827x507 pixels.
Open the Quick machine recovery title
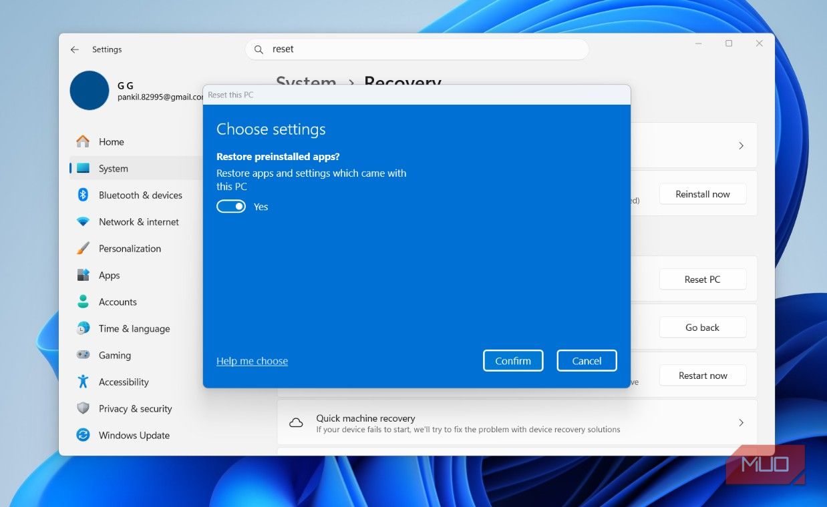pyautogui.click(x=365, y=418)
